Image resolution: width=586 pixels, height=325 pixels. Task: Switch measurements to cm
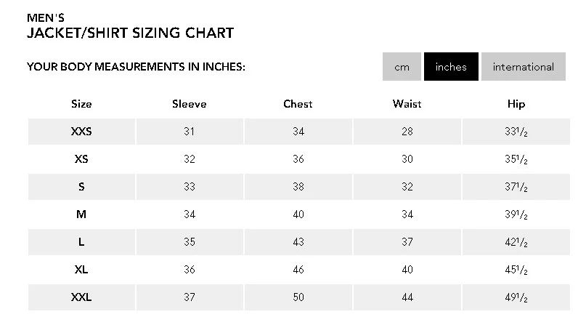(x=402, y=67)
